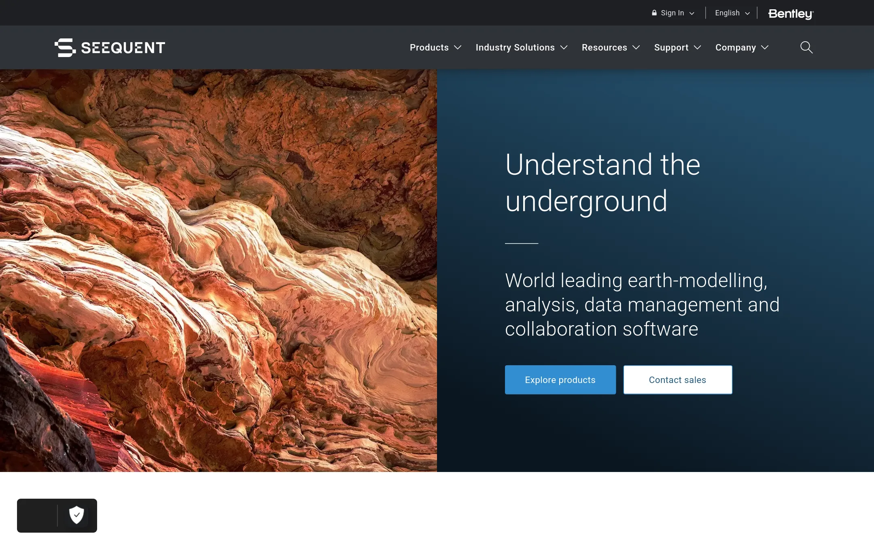Open the Resources menu
The width and height of the screenshot is (874, 546).
604,48
